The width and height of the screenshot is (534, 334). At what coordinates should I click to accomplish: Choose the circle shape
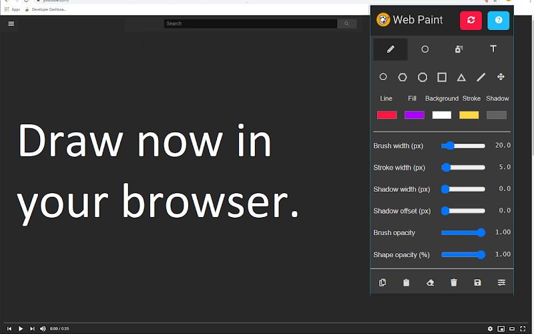383,77
